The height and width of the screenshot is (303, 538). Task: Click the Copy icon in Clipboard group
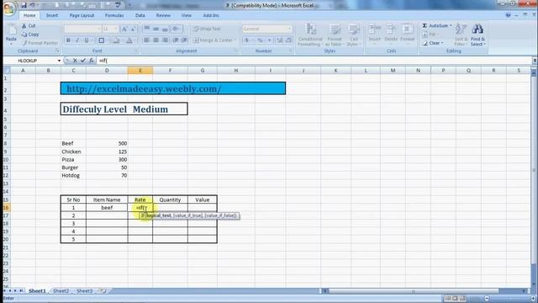(24, 35)
